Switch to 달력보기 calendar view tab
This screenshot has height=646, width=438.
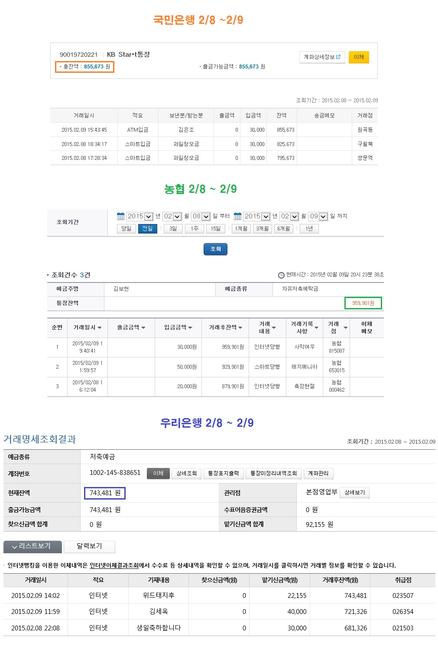pos(89,546)
